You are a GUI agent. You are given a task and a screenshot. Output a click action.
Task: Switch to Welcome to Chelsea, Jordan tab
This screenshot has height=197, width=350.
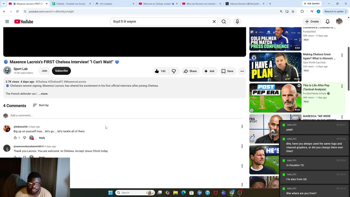[158, 4]
